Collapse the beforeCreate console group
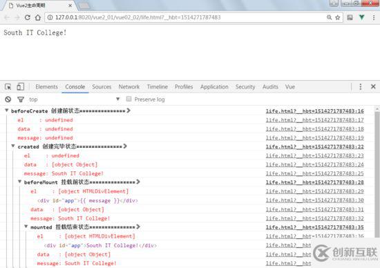Screen dimensions: 380x268 [x=7, y=111]
